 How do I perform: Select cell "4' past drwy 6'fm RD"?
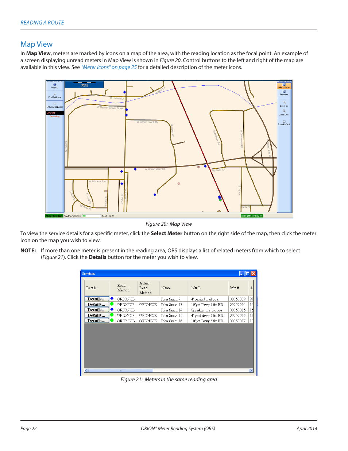point(209,316)
